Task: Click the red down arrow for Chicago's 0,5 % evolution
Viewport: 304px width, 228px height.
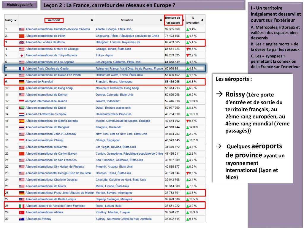Action: click(188, 49)
